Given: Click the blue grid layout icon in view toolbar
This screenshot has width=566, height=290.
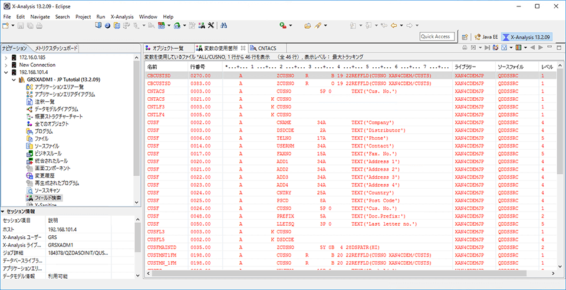Looking at the screenshot, I should click(504, 48).
